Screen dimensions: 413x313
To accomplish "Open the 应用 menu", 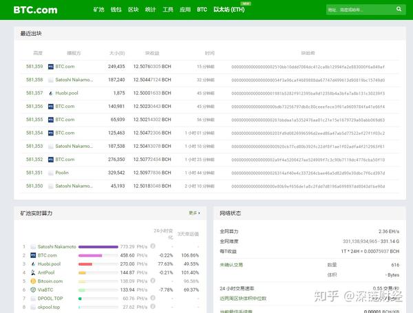I will coord(185,10).
